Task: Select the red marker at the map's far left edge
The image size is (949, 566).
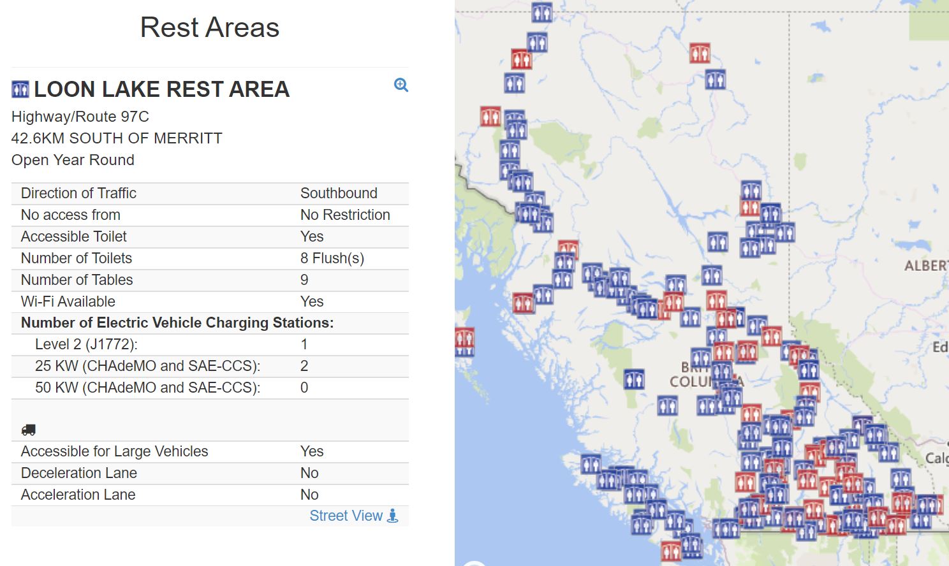Action: pyautogui.click(x=464, y=338)
